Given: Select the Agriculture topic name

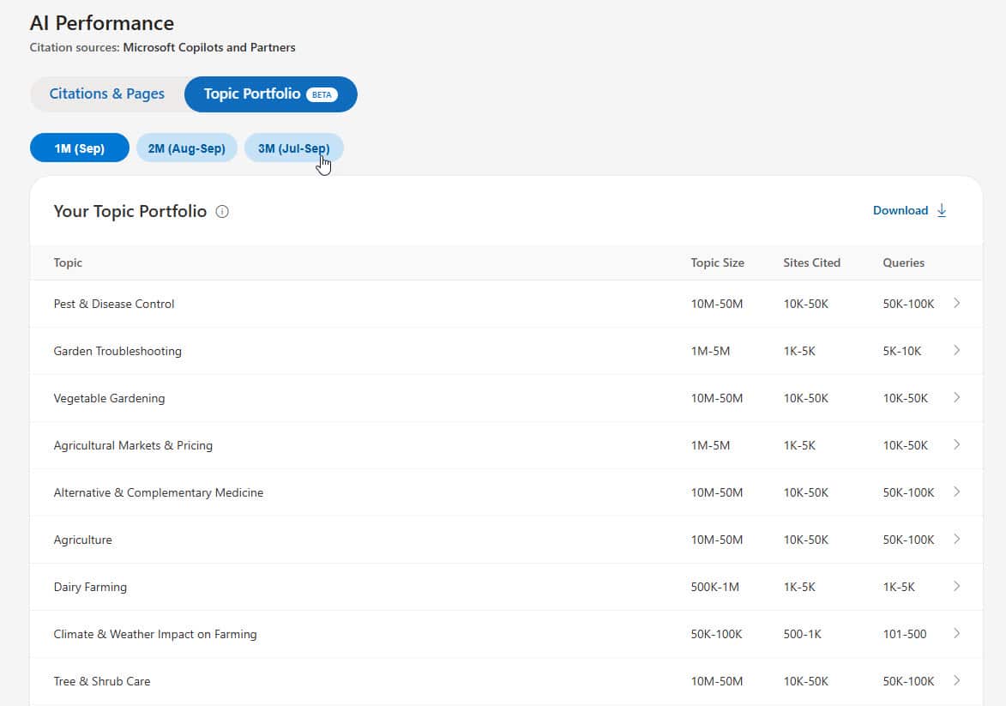Looking at the screenshot, I should point(83,540).
